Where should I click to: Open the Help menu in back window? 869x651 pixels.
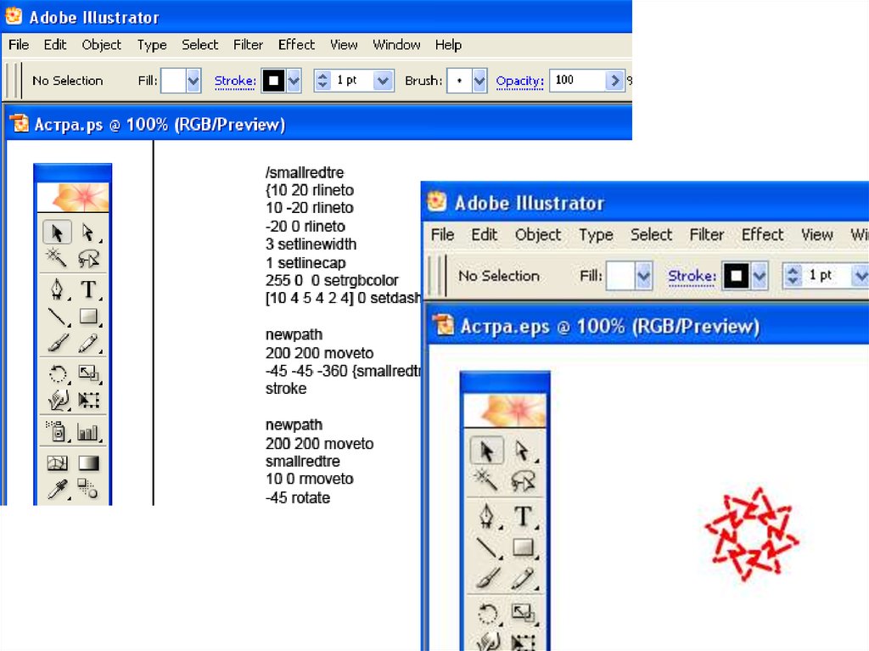pyautogui.click(x=448, y=45)
